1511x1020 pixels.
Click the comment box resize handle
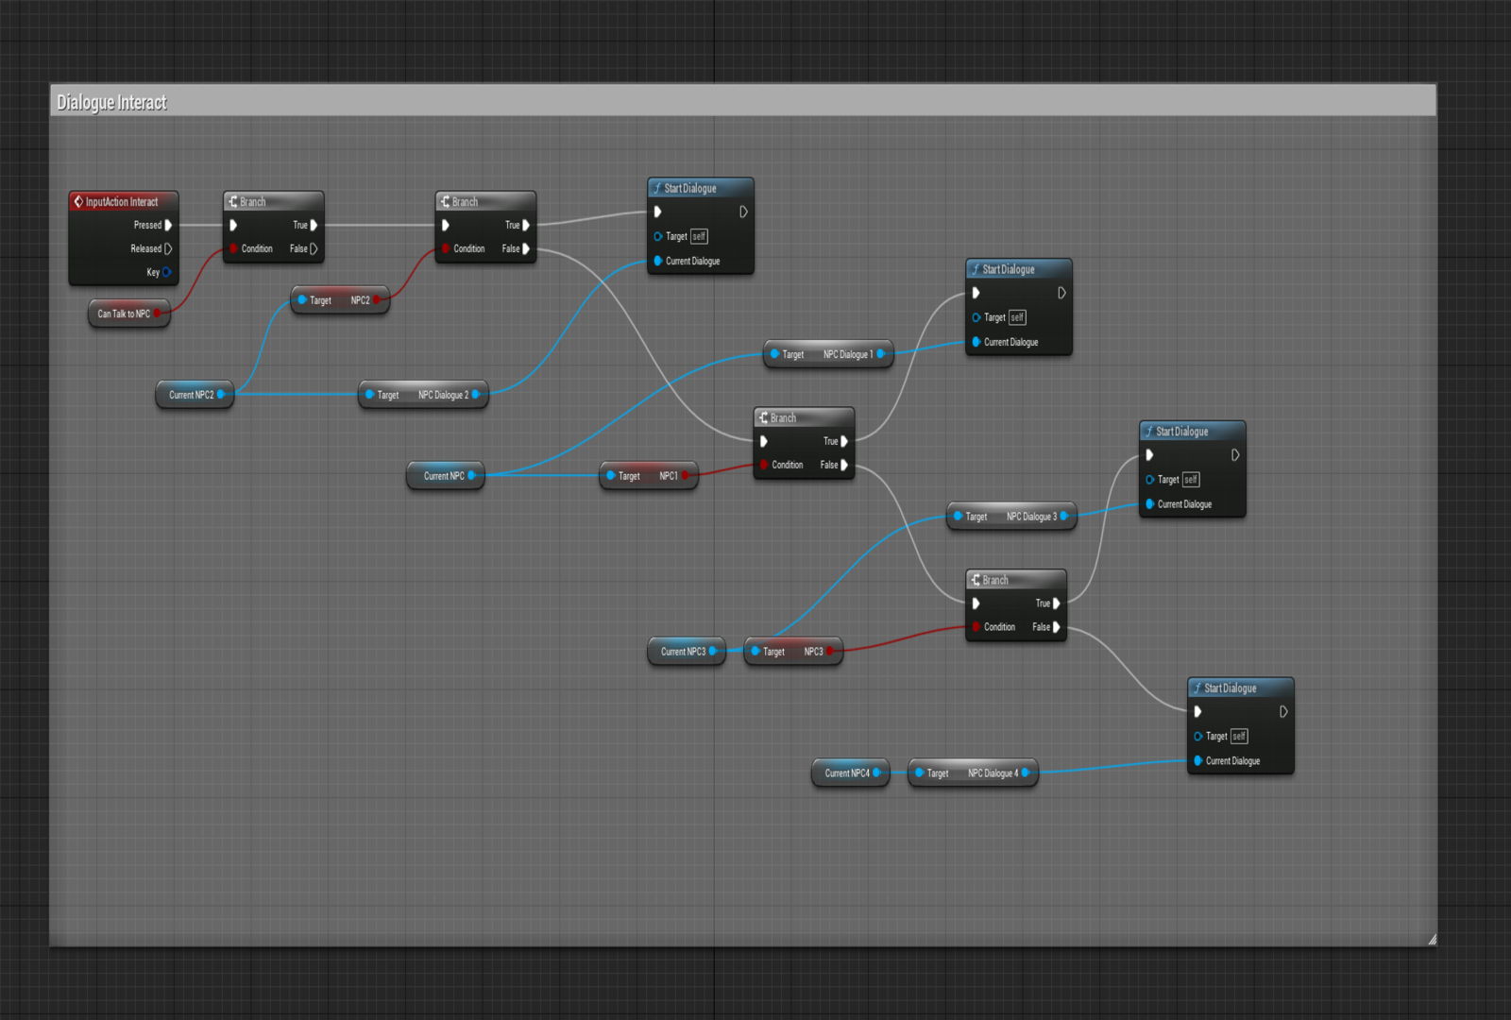[x=1432, y=939]
